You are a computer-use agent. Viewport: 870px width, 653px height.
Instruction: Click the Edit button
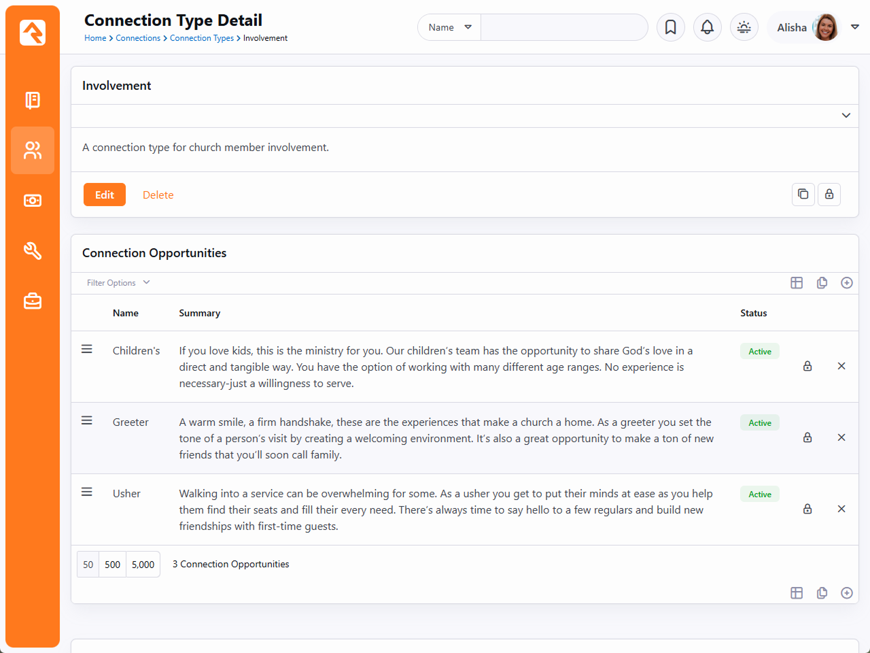pyautogui.click(x=105, y=195)
